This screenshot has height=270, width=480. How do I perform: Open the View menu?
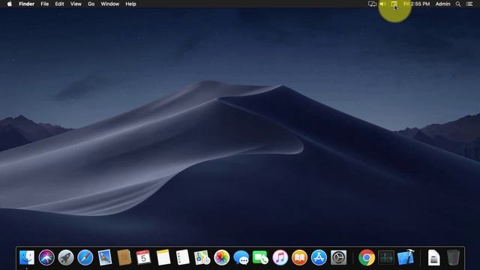pos(76,4)
